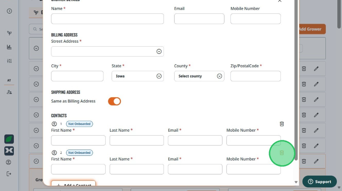The width and height of the screenshot is (342, 191).
Task: Open the bar chart analytics sidebar icon
Action: pyautogui.click(x=9, y=47)
